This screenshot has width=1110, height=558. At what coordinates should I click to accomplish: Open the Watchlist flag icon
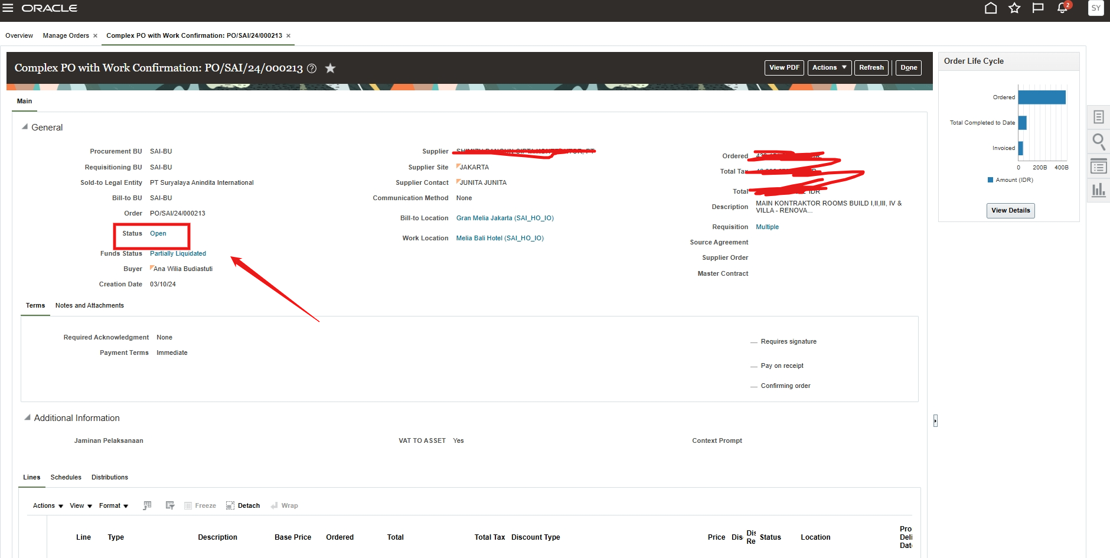click(x=1038, y=8)
